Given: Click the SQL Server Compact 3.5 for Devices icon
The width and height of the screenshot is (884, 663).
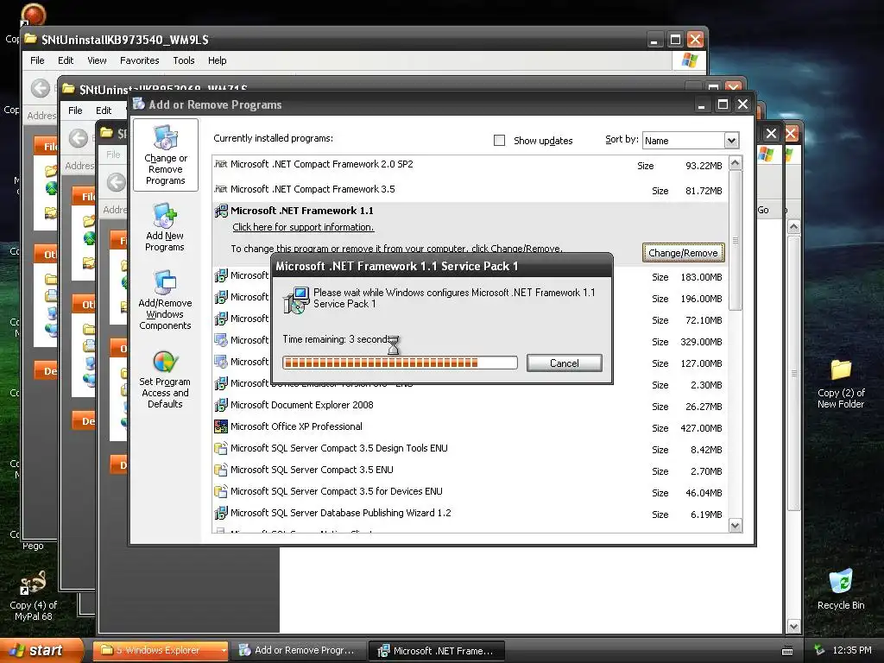Looking at the screenshot, I should coord(221,491).
